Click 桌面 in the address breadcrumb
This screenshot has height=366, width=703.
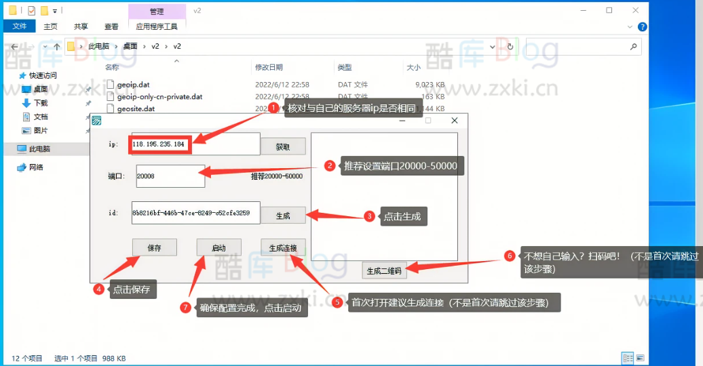pyautogui.click(x=130, y=46)
